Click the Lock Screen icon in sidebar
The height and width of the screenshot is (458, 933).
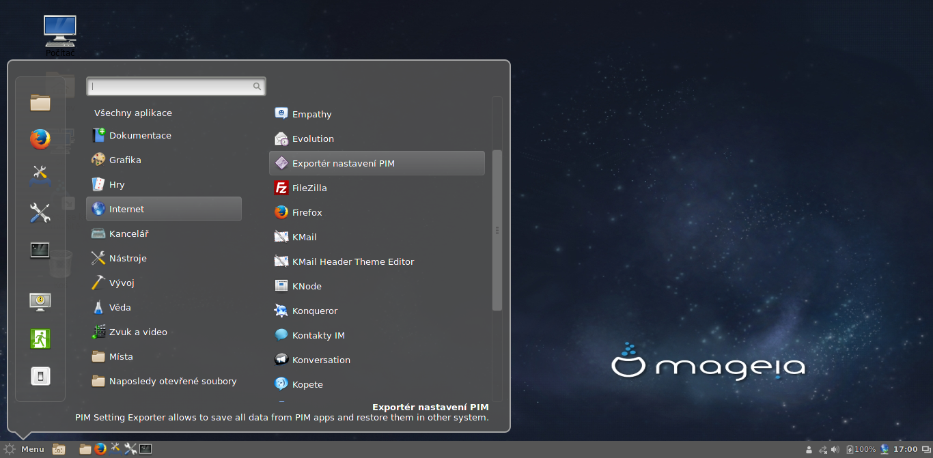click(40, 301)
